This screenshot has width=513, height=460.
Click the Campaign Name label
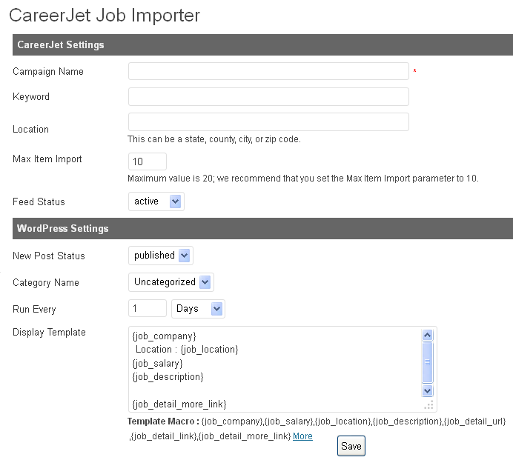coord(48,72)
